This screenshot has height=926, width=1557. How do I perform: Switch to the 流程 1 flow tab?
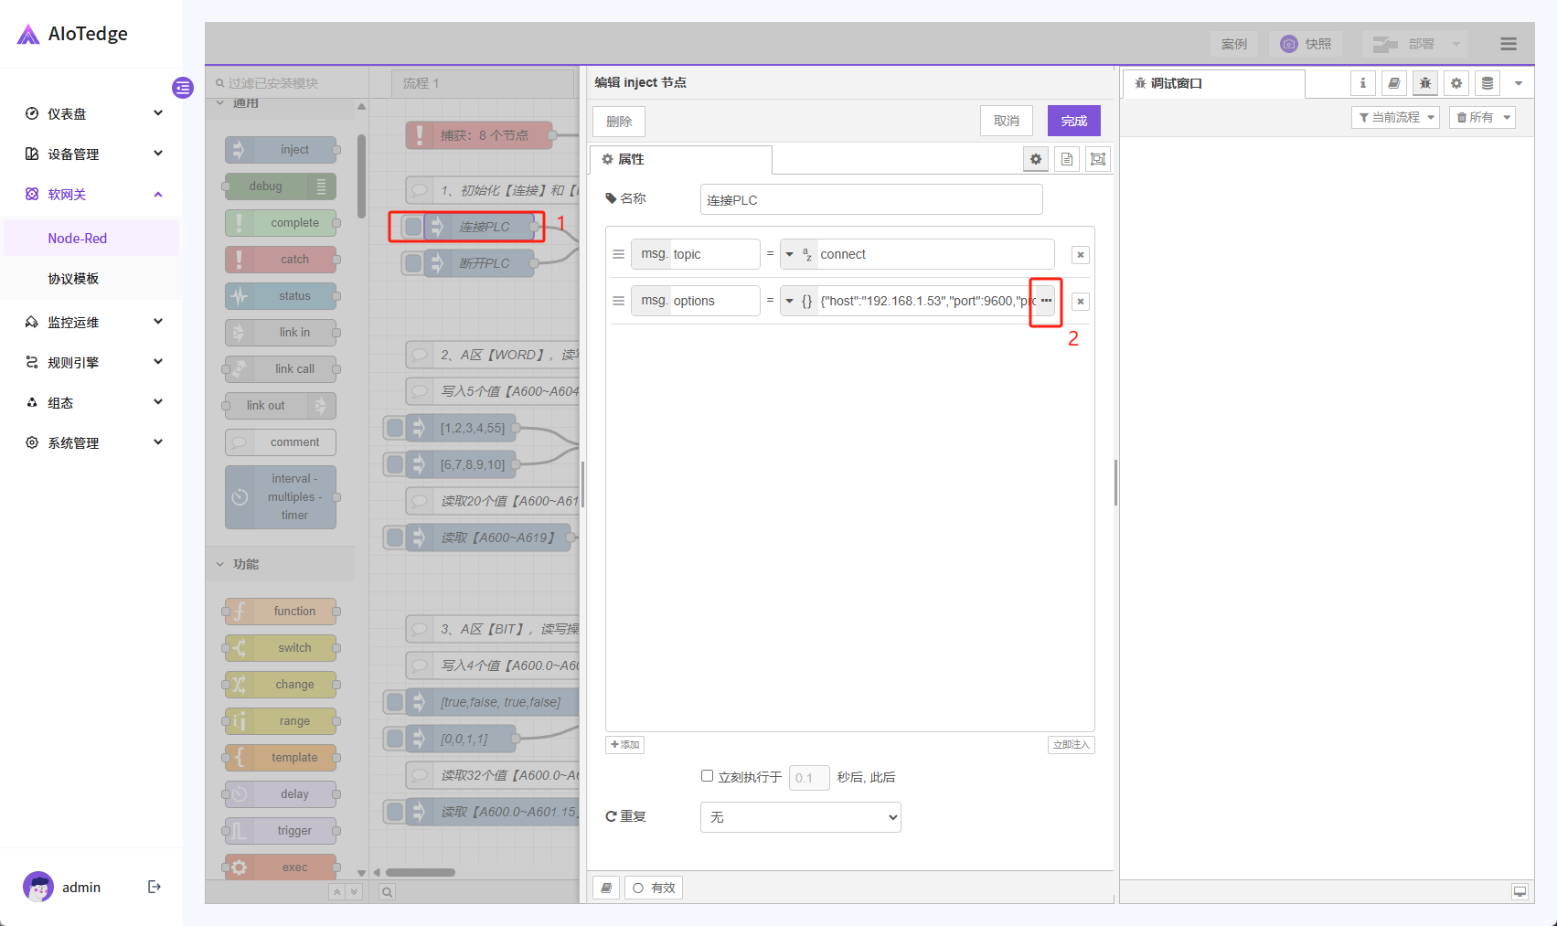[421, 83]
